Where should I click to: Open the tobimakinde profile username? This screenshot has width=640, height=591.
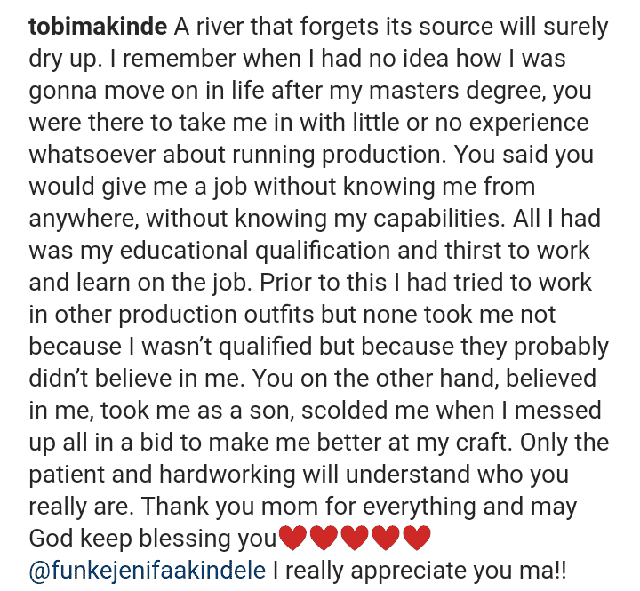(x=98, y=27)
